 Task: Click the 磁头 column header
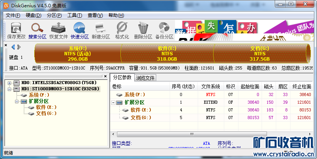269,86
